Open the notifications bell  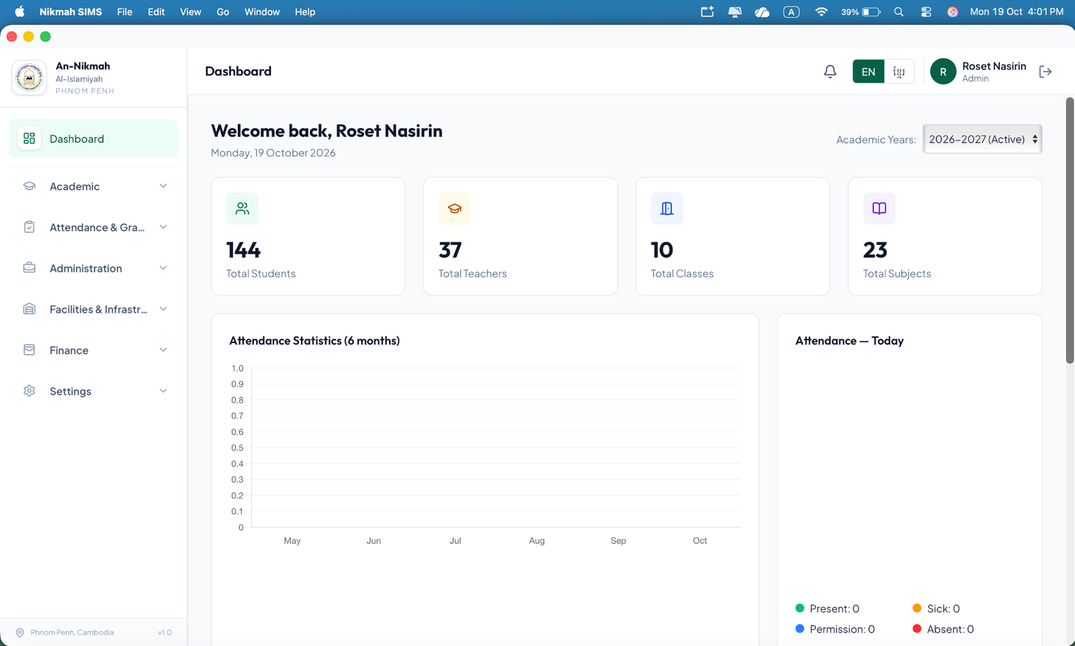coord(830,71)
